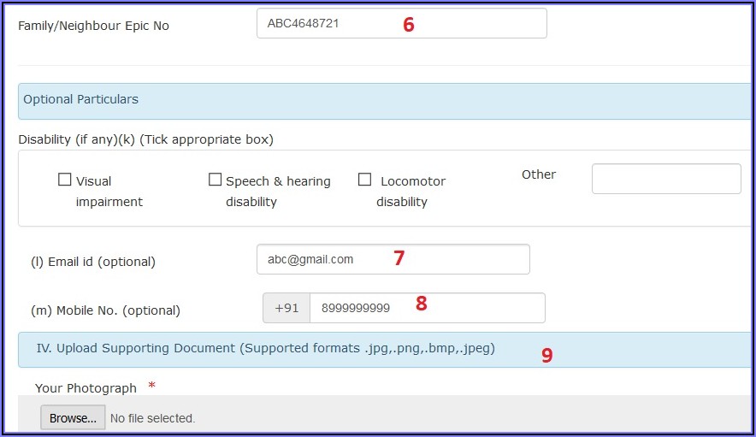Enable the Locomotor disability checkbox

[x=364, y=180]
